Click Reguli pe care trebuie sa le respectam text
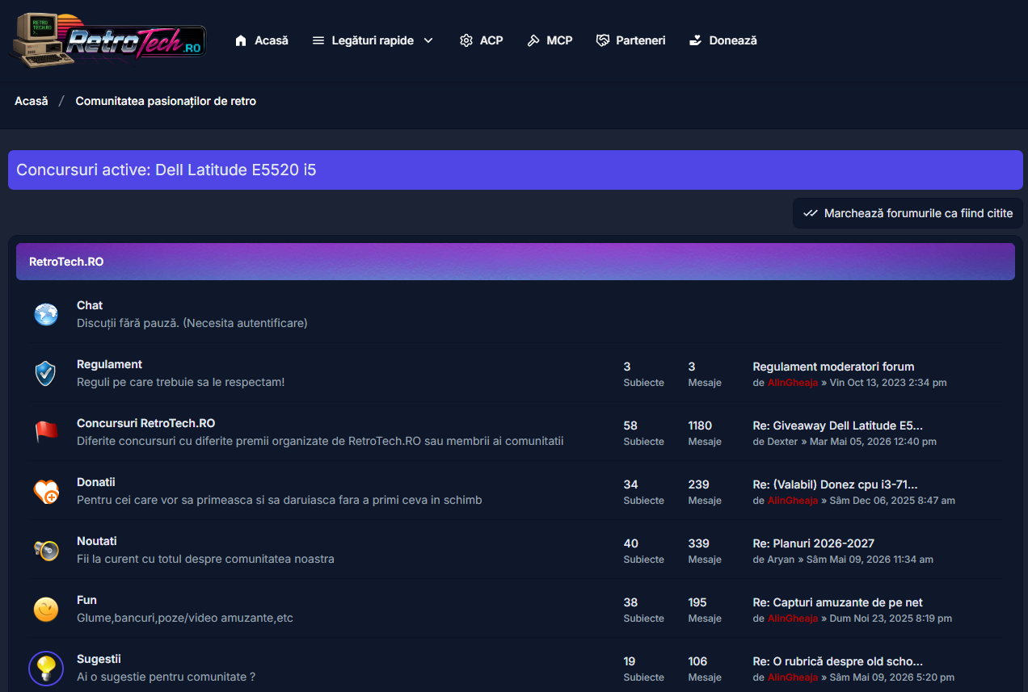This screenshot has height=692, width=1028. point(180,382)
